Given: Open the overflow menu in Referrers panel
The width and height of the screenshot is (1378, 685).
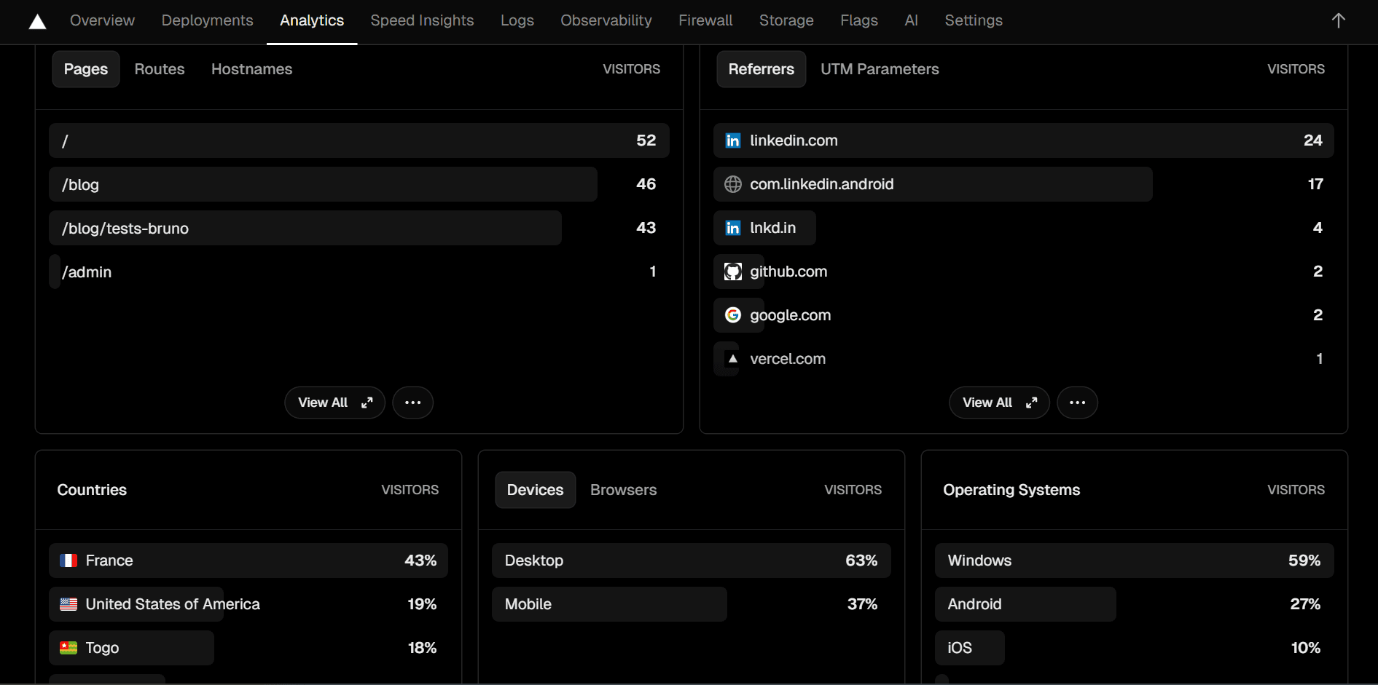Looking at the screenshot, I should point(1077,402).
